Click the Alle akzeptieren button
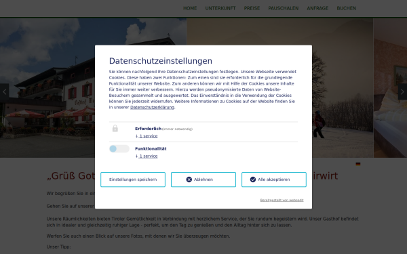The width and height of the screenshot is (407, 254). click(x=274, y=179)
